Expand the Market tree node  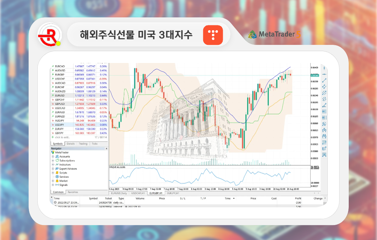pyautogui.click(x=53, y=181)
